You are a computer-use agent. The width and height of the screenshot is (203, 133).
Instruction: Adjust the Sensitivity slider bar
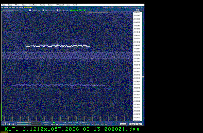point(29,122)
